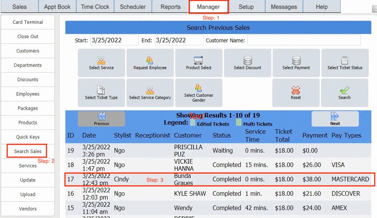This screenshot has width=377, height=218.
Task: Open the Select Discount option
Action: click(247, 60)
